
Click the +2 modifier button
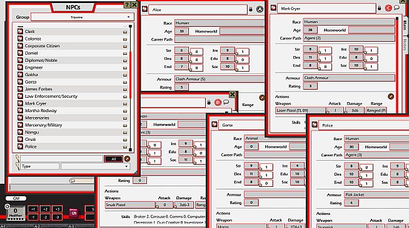click(x=45, y=209)
